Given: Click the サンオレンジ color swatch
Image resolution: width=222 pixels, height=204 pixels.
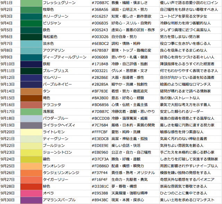Looking at the screenshot, I should 31,166.
